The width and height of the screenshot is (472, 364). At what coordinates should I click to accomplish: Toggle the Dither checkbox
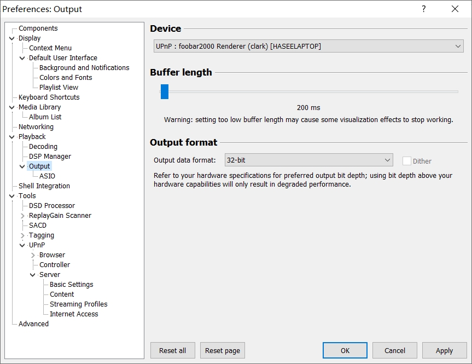pos(406,161)
